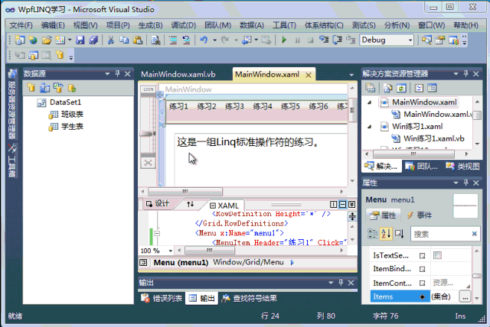
Task: Click Configure Data Source icon
Action: (58, 88)
